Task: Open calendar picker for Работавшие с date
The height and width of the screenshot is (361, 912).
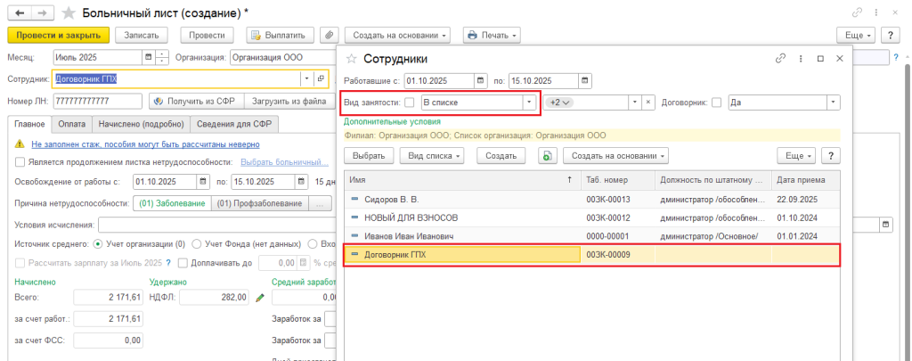Action: coord(481,81)
